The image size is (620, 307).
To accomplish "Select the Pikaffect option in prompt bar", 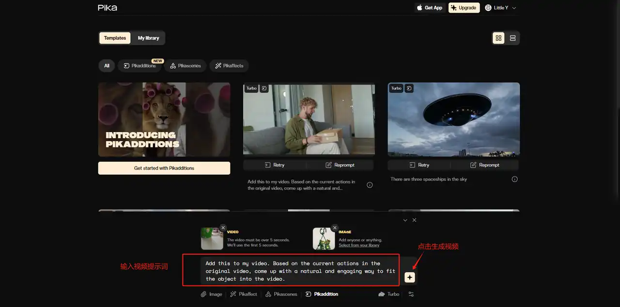I will point(244,294).
